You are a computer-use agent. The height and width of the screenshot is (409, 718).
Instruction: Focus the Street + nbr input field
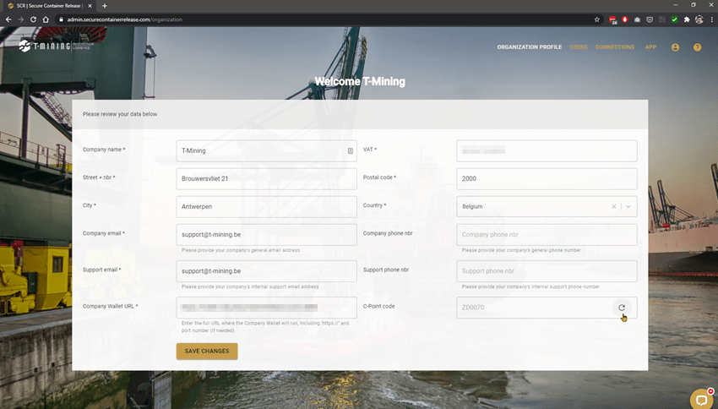266,179
